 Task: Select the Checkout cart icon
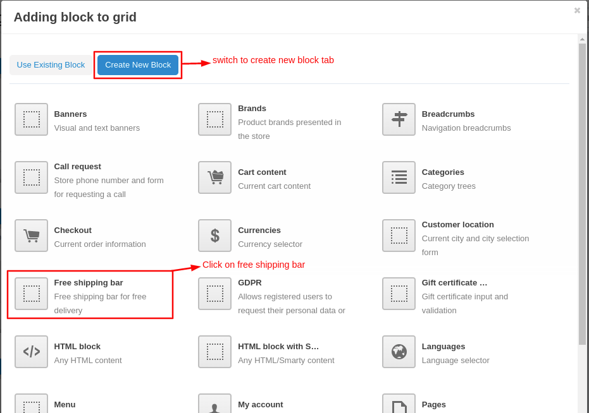pos(31,236)
